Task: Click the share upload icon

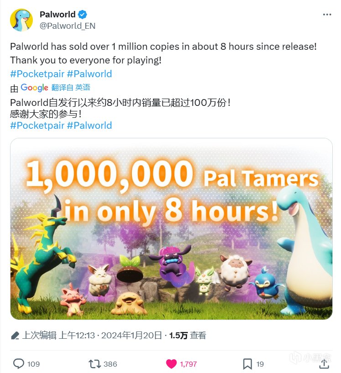Action: coord(324,364)
